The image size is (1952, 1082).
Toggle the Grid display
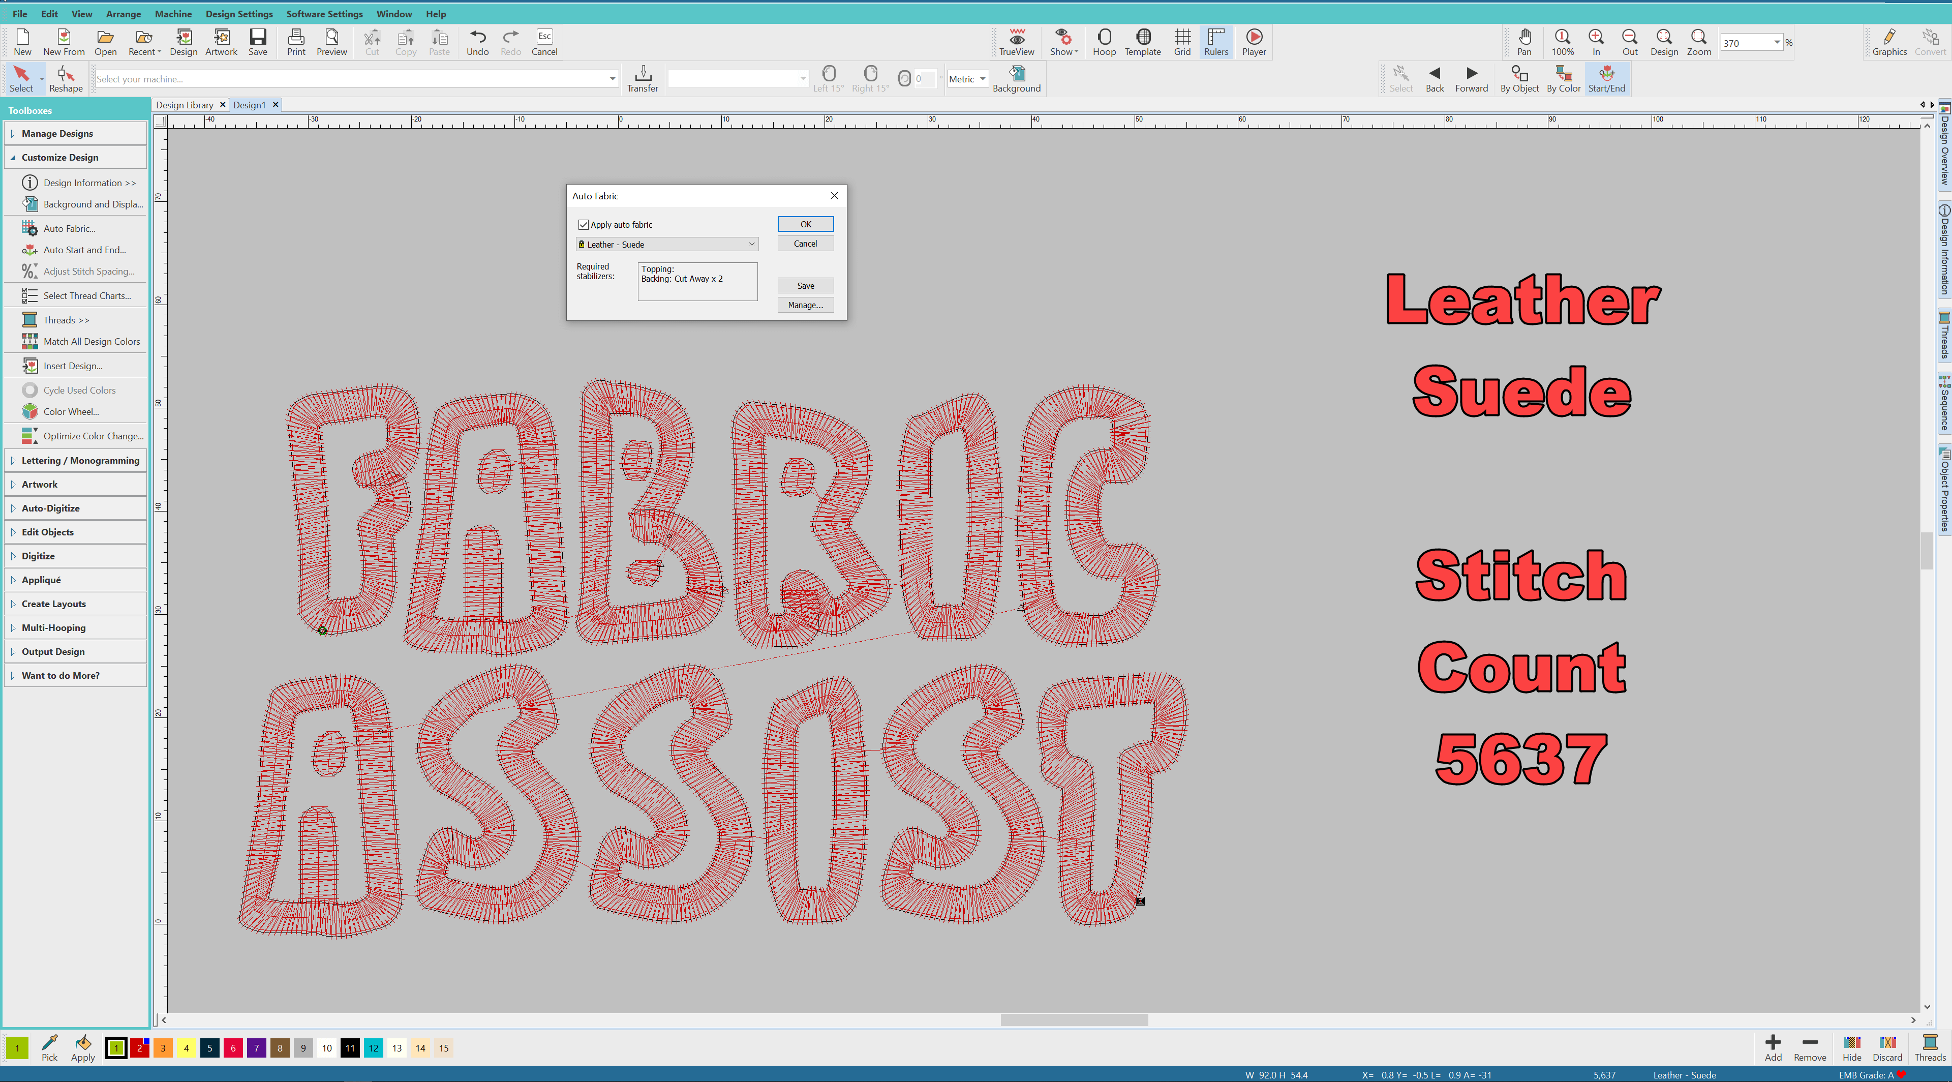tap(1182, 42)
